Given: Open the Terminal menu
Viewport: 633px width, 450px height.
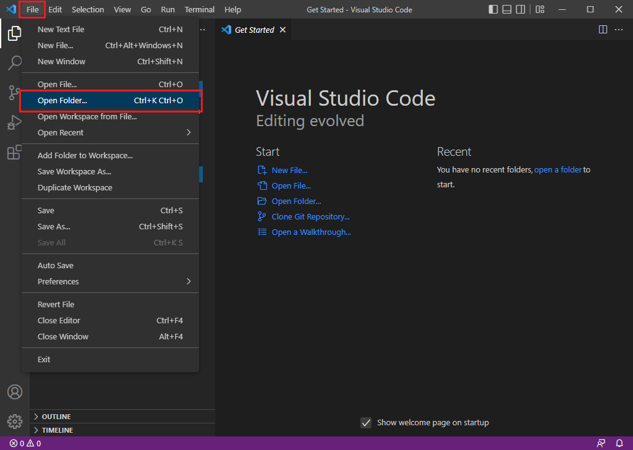Looking at the screenshot, I should 200,9.
